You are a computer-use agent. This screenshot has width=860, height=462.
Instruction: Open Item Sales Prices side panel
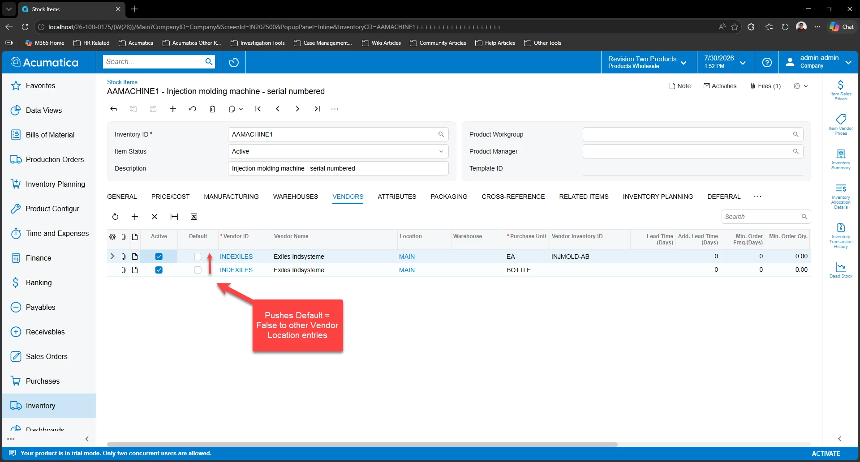pos(841,90)
